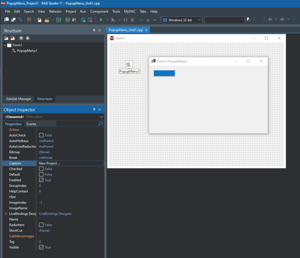Switch to the Events tab
300x258 pixels.
31,124
